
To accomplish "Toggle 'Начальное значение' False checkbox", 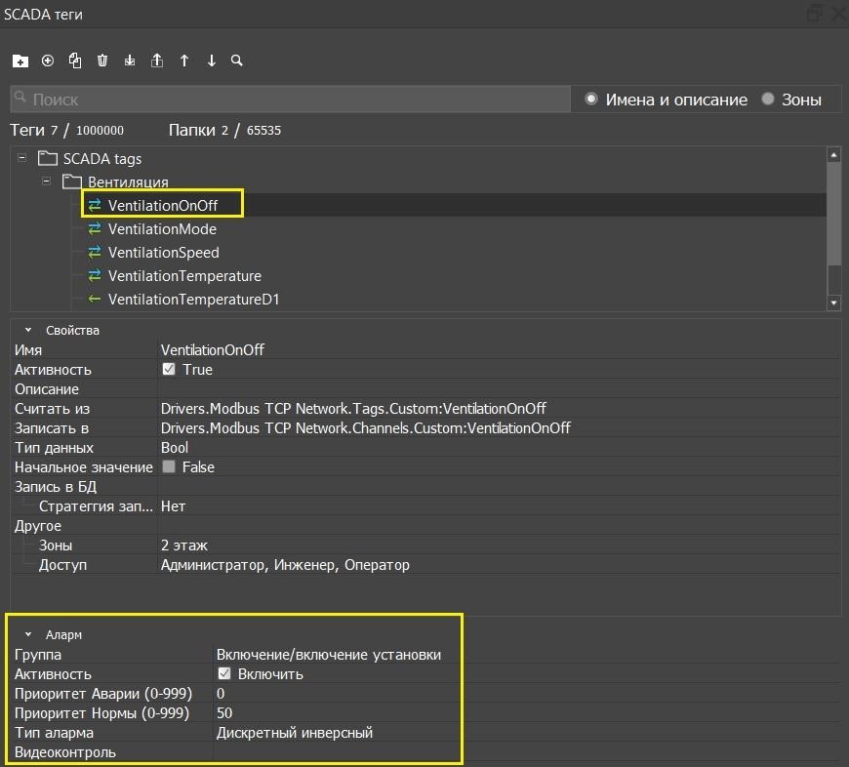I will pos(169,467).
